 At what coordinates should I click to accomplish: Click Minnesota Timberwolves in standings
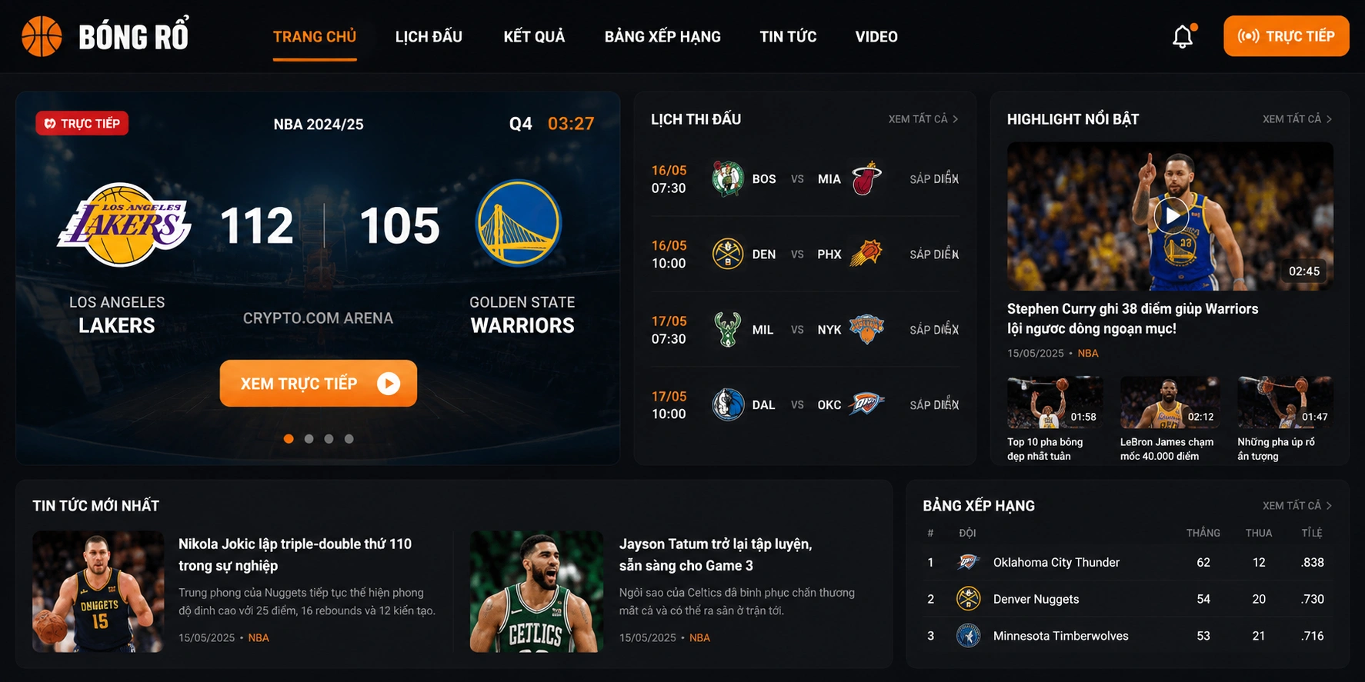(x=1060, y=637)
